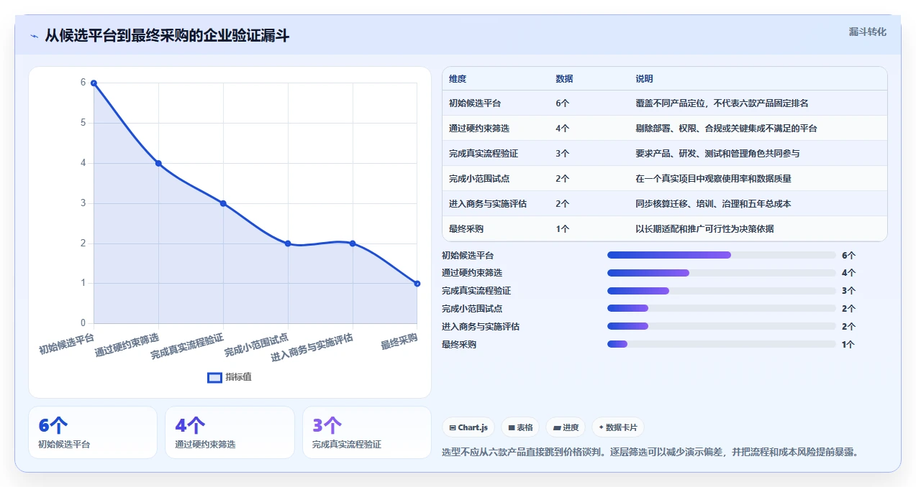Image resolution: width=916 pixels, height=487 pixels.
Task: Click the 3个 progress bar for 完成真实流程验证
Action: (x=721, y=291)
